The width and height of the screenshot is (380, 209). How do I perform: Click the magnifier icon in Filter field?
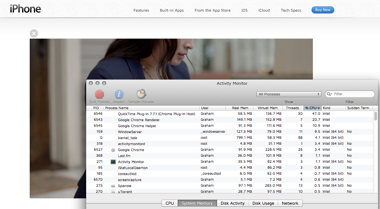[x=329, y=94]
